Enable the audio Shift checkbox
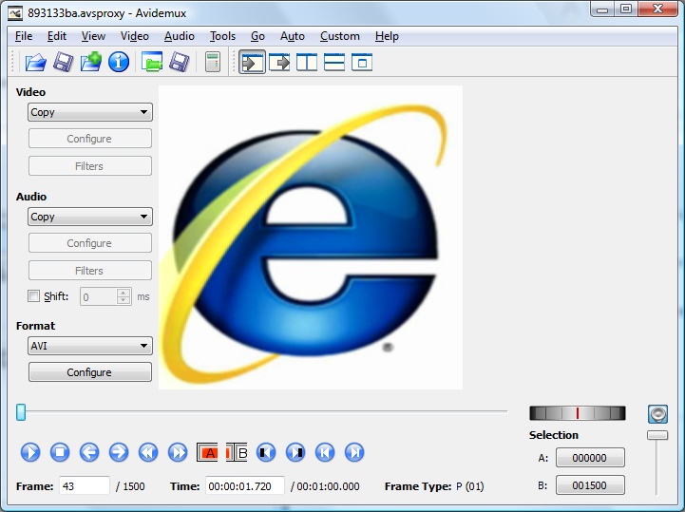This screenshot has width=685, height=512. 34,296
